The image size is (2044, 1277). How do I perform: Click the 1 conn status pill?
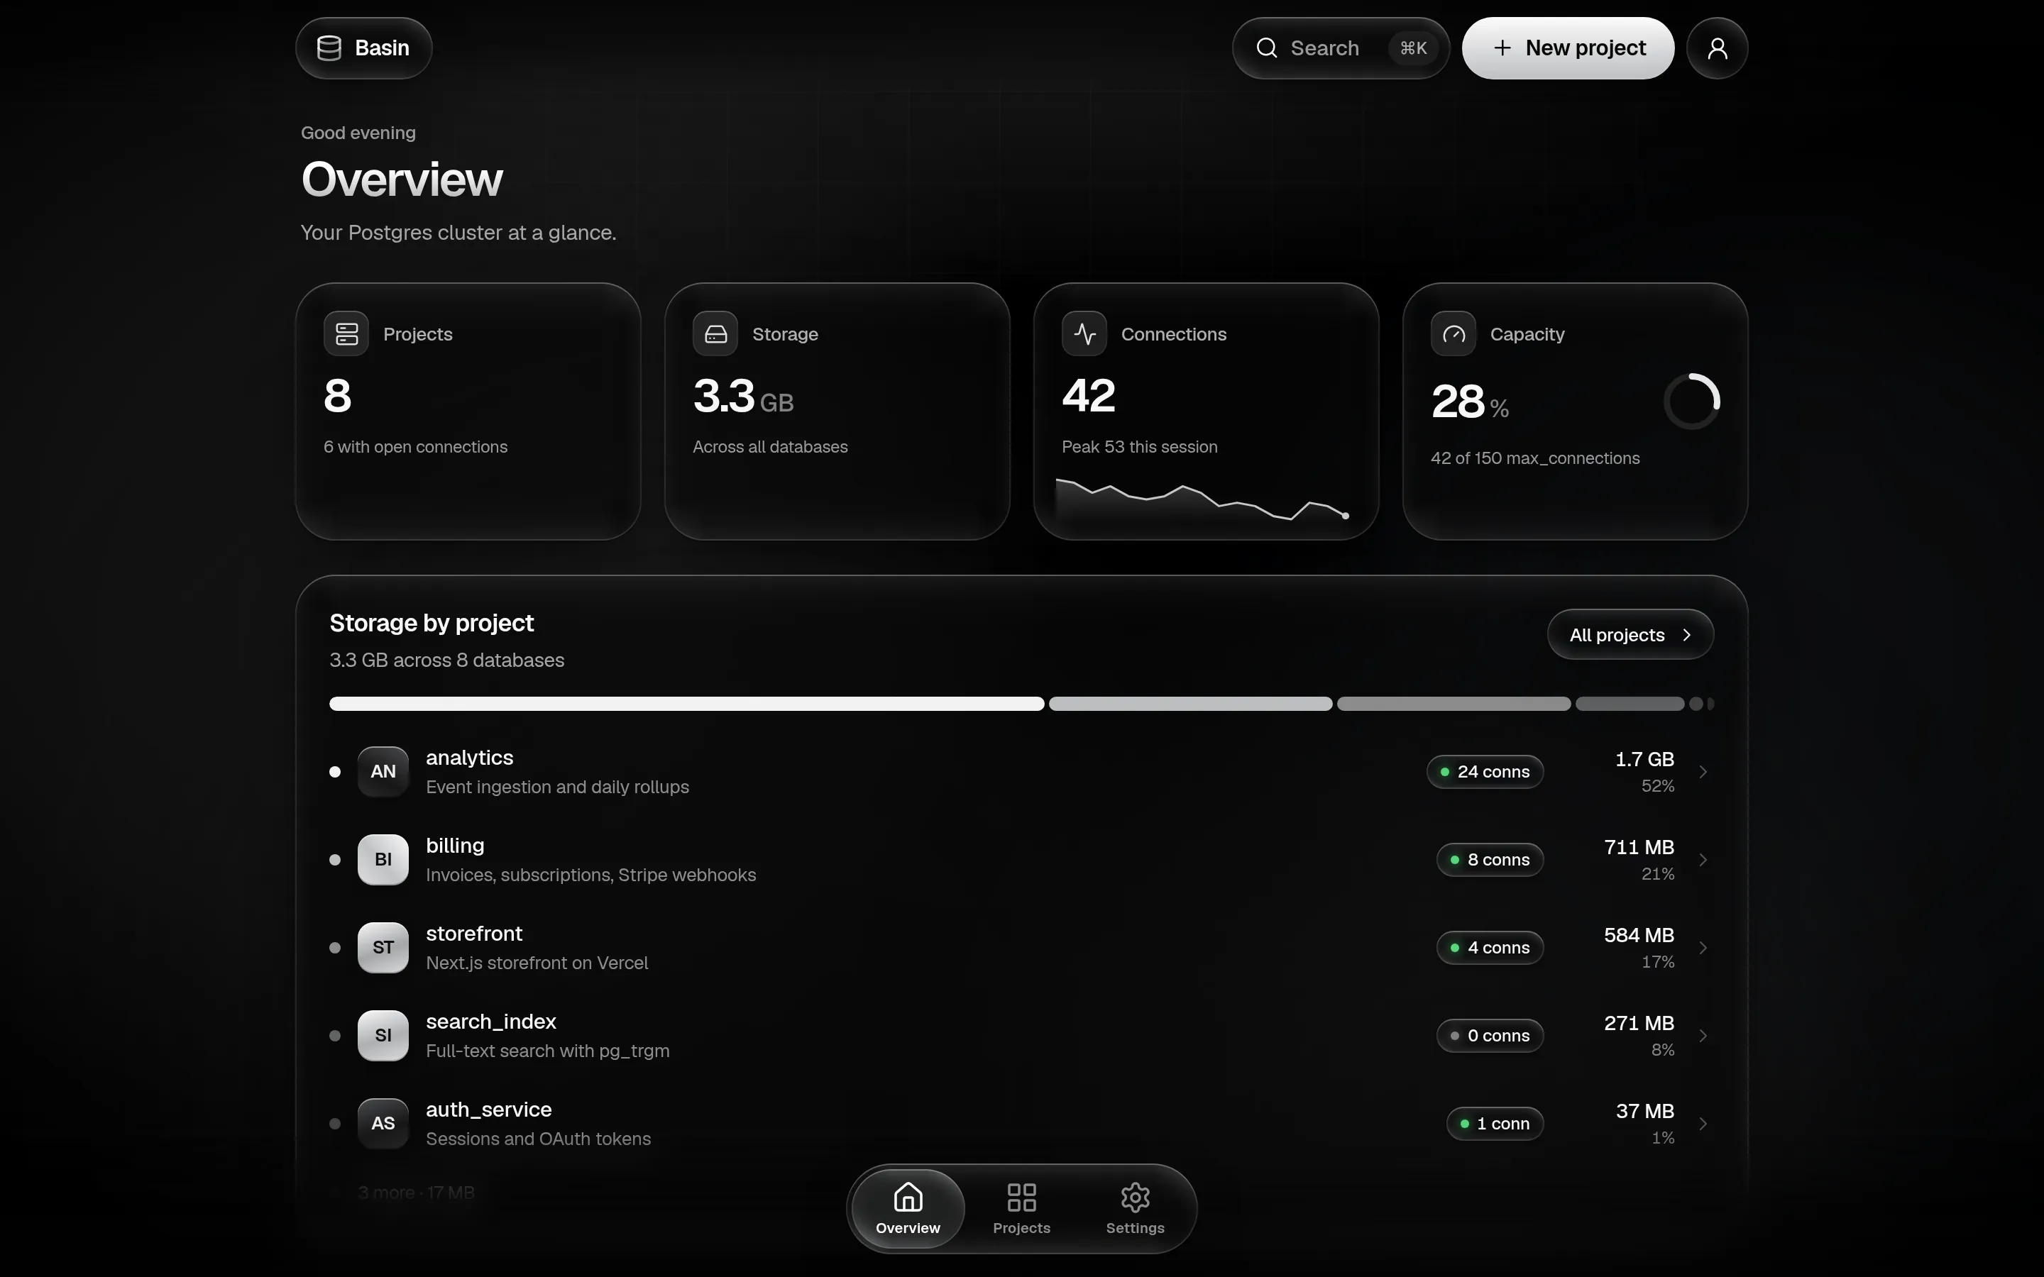[x=1495, y=1122]
